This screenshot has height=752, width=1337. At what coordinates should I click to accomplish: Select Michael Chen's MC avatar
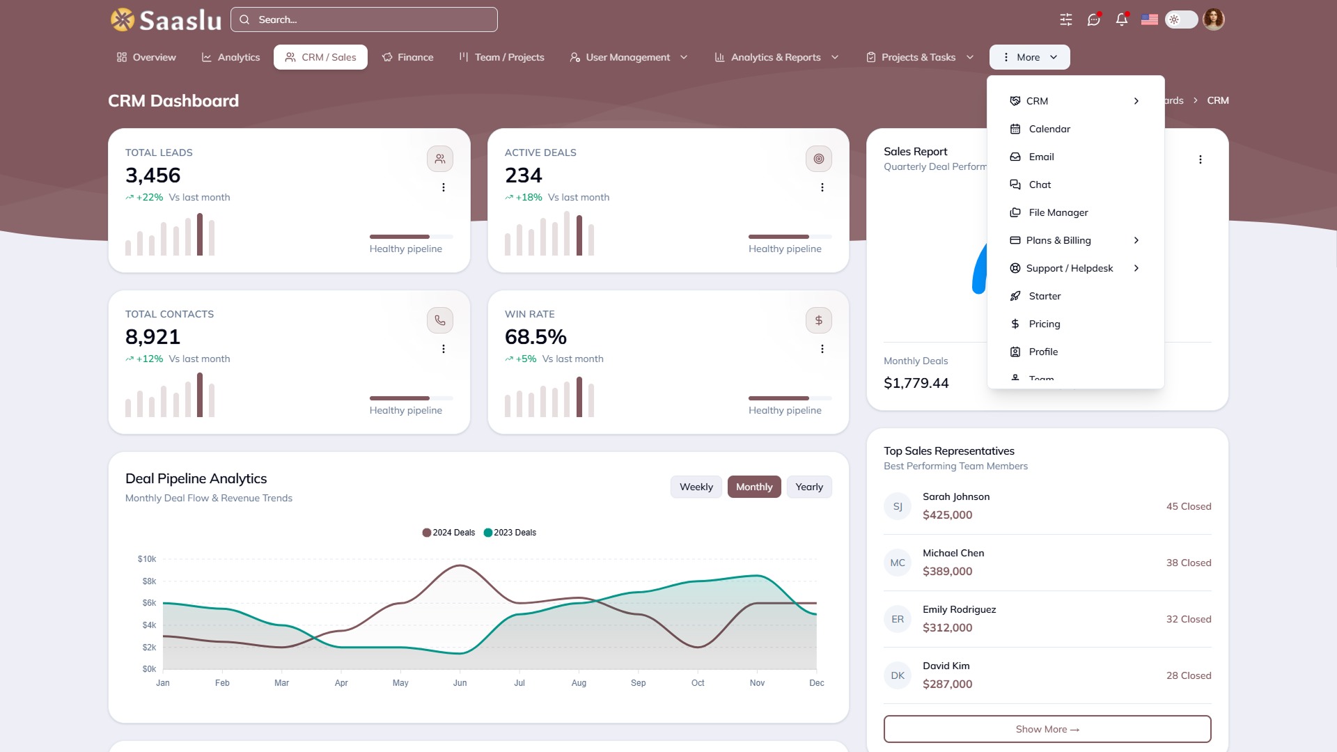(x=898, y=563)
